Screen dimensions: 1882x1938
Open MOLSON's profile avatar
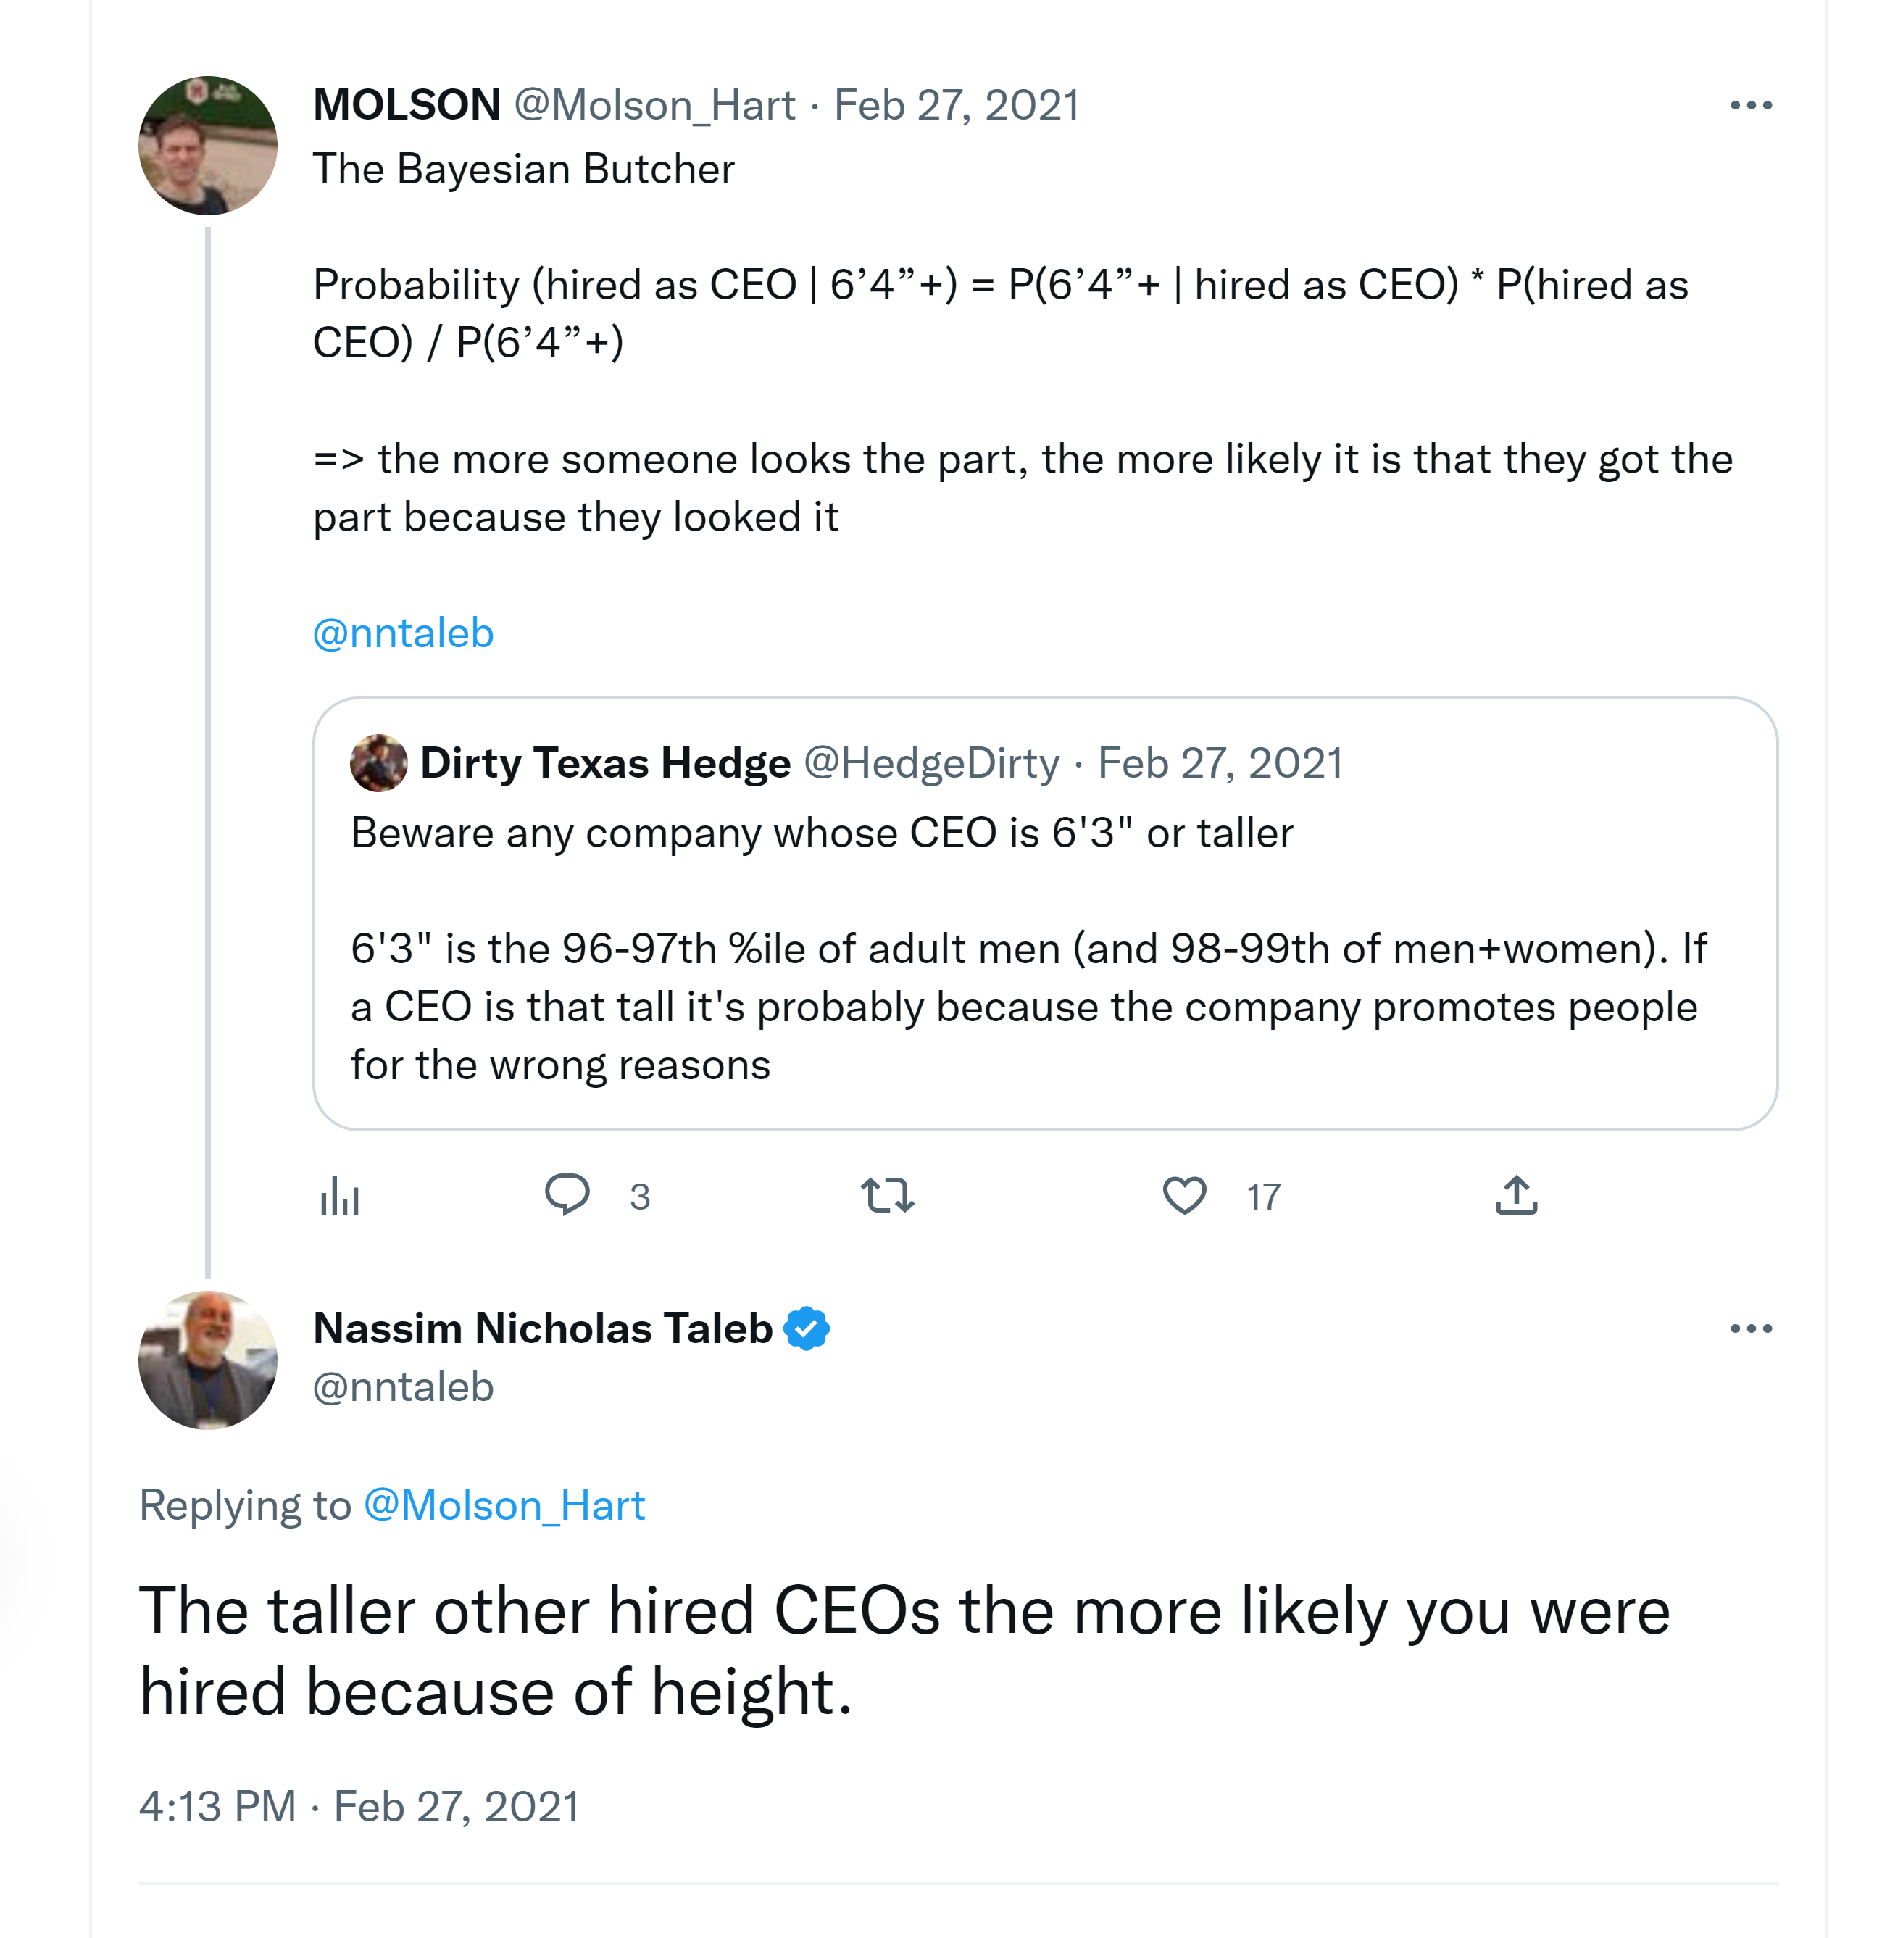tap(207, 146)
